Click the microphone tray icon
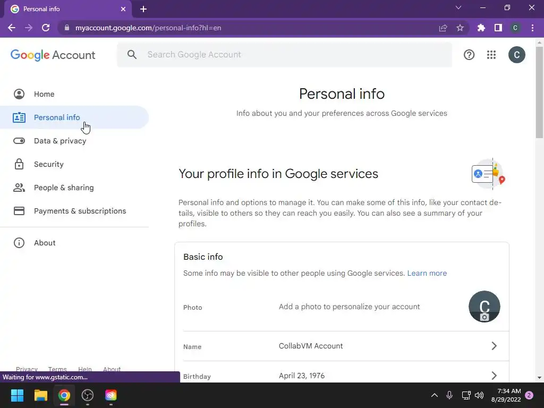Viewport: 544px width, 408px height. coord(449,395)
